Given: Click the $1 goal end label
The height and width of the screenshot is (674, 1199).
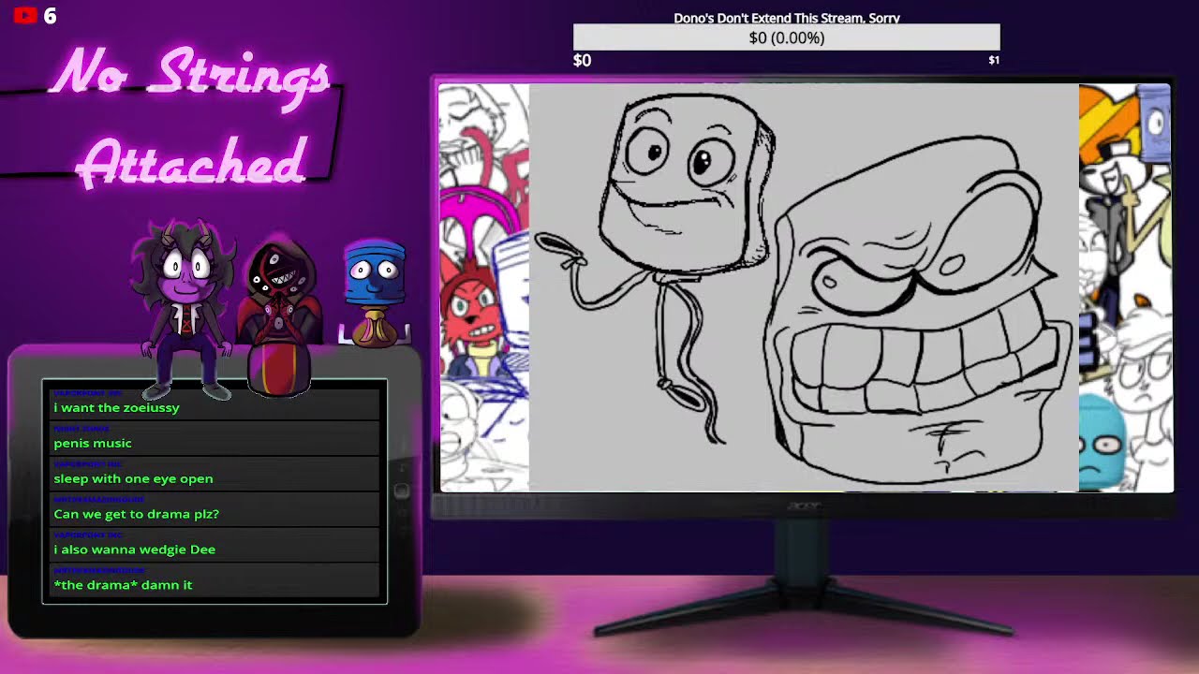Looking at the screenshot, I should point(994,60).
